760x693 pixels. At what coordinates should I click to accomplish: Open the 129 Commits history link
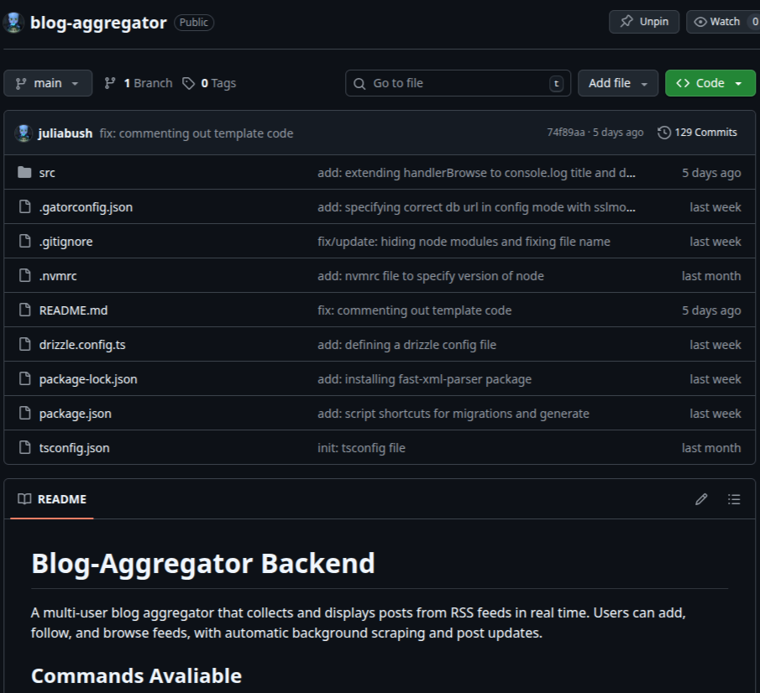698,133
